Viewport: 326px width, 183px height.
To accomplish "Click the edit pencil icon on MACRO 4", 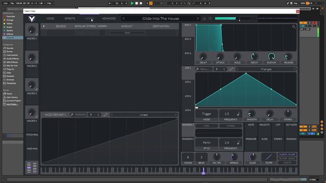I will click(37, 117).
